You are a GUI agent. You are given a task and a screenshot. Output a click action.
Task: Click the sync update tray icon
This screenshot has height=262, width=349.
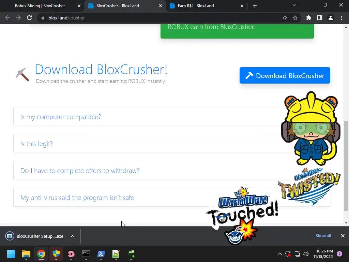click(288, 254)
